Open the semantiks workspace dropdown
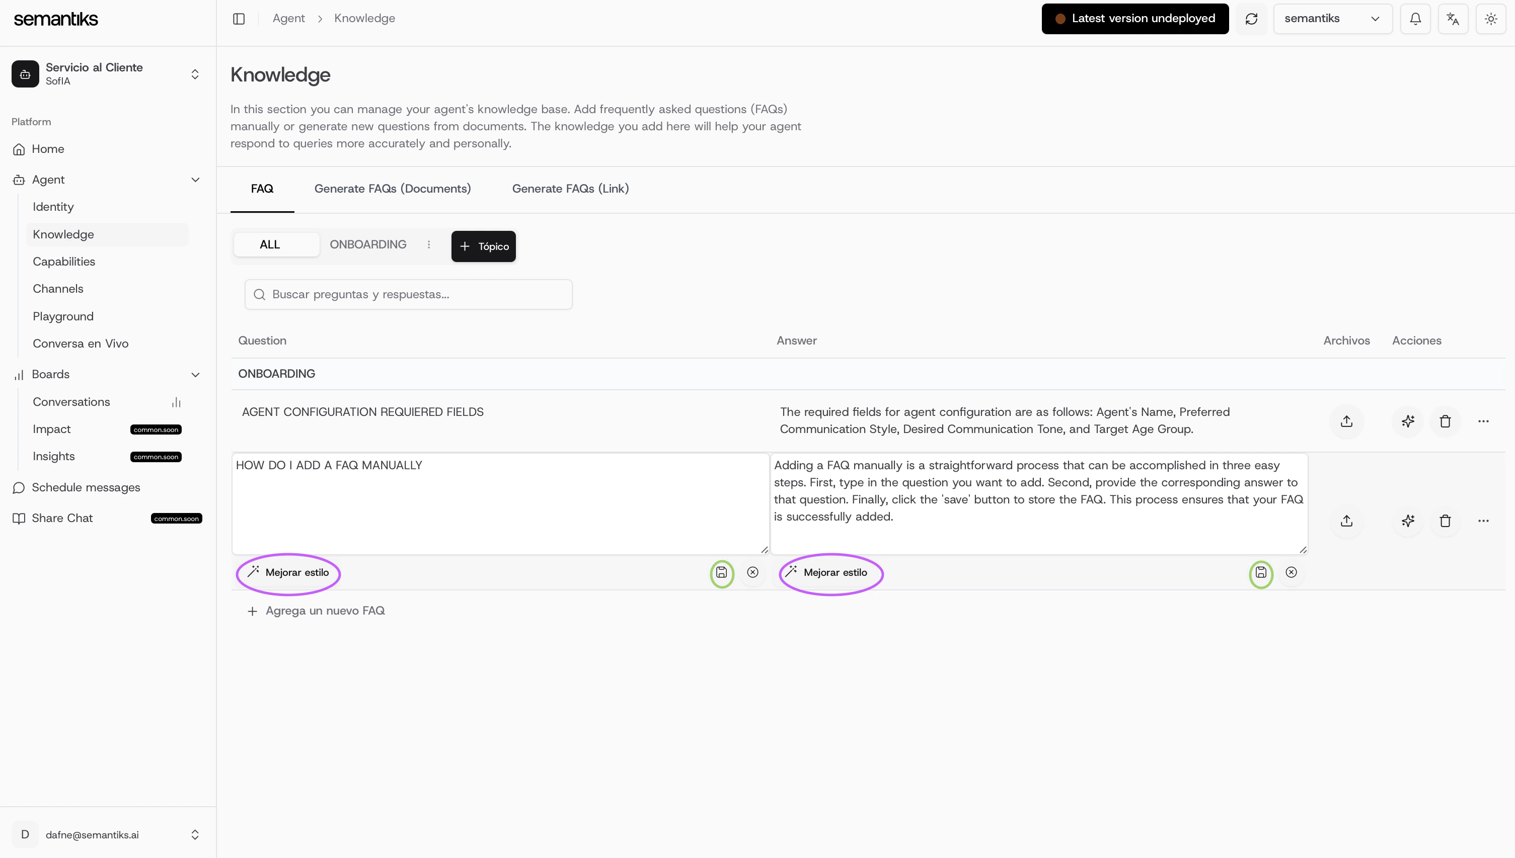This screenshot has width=1515, height=858. (1332, 19)
